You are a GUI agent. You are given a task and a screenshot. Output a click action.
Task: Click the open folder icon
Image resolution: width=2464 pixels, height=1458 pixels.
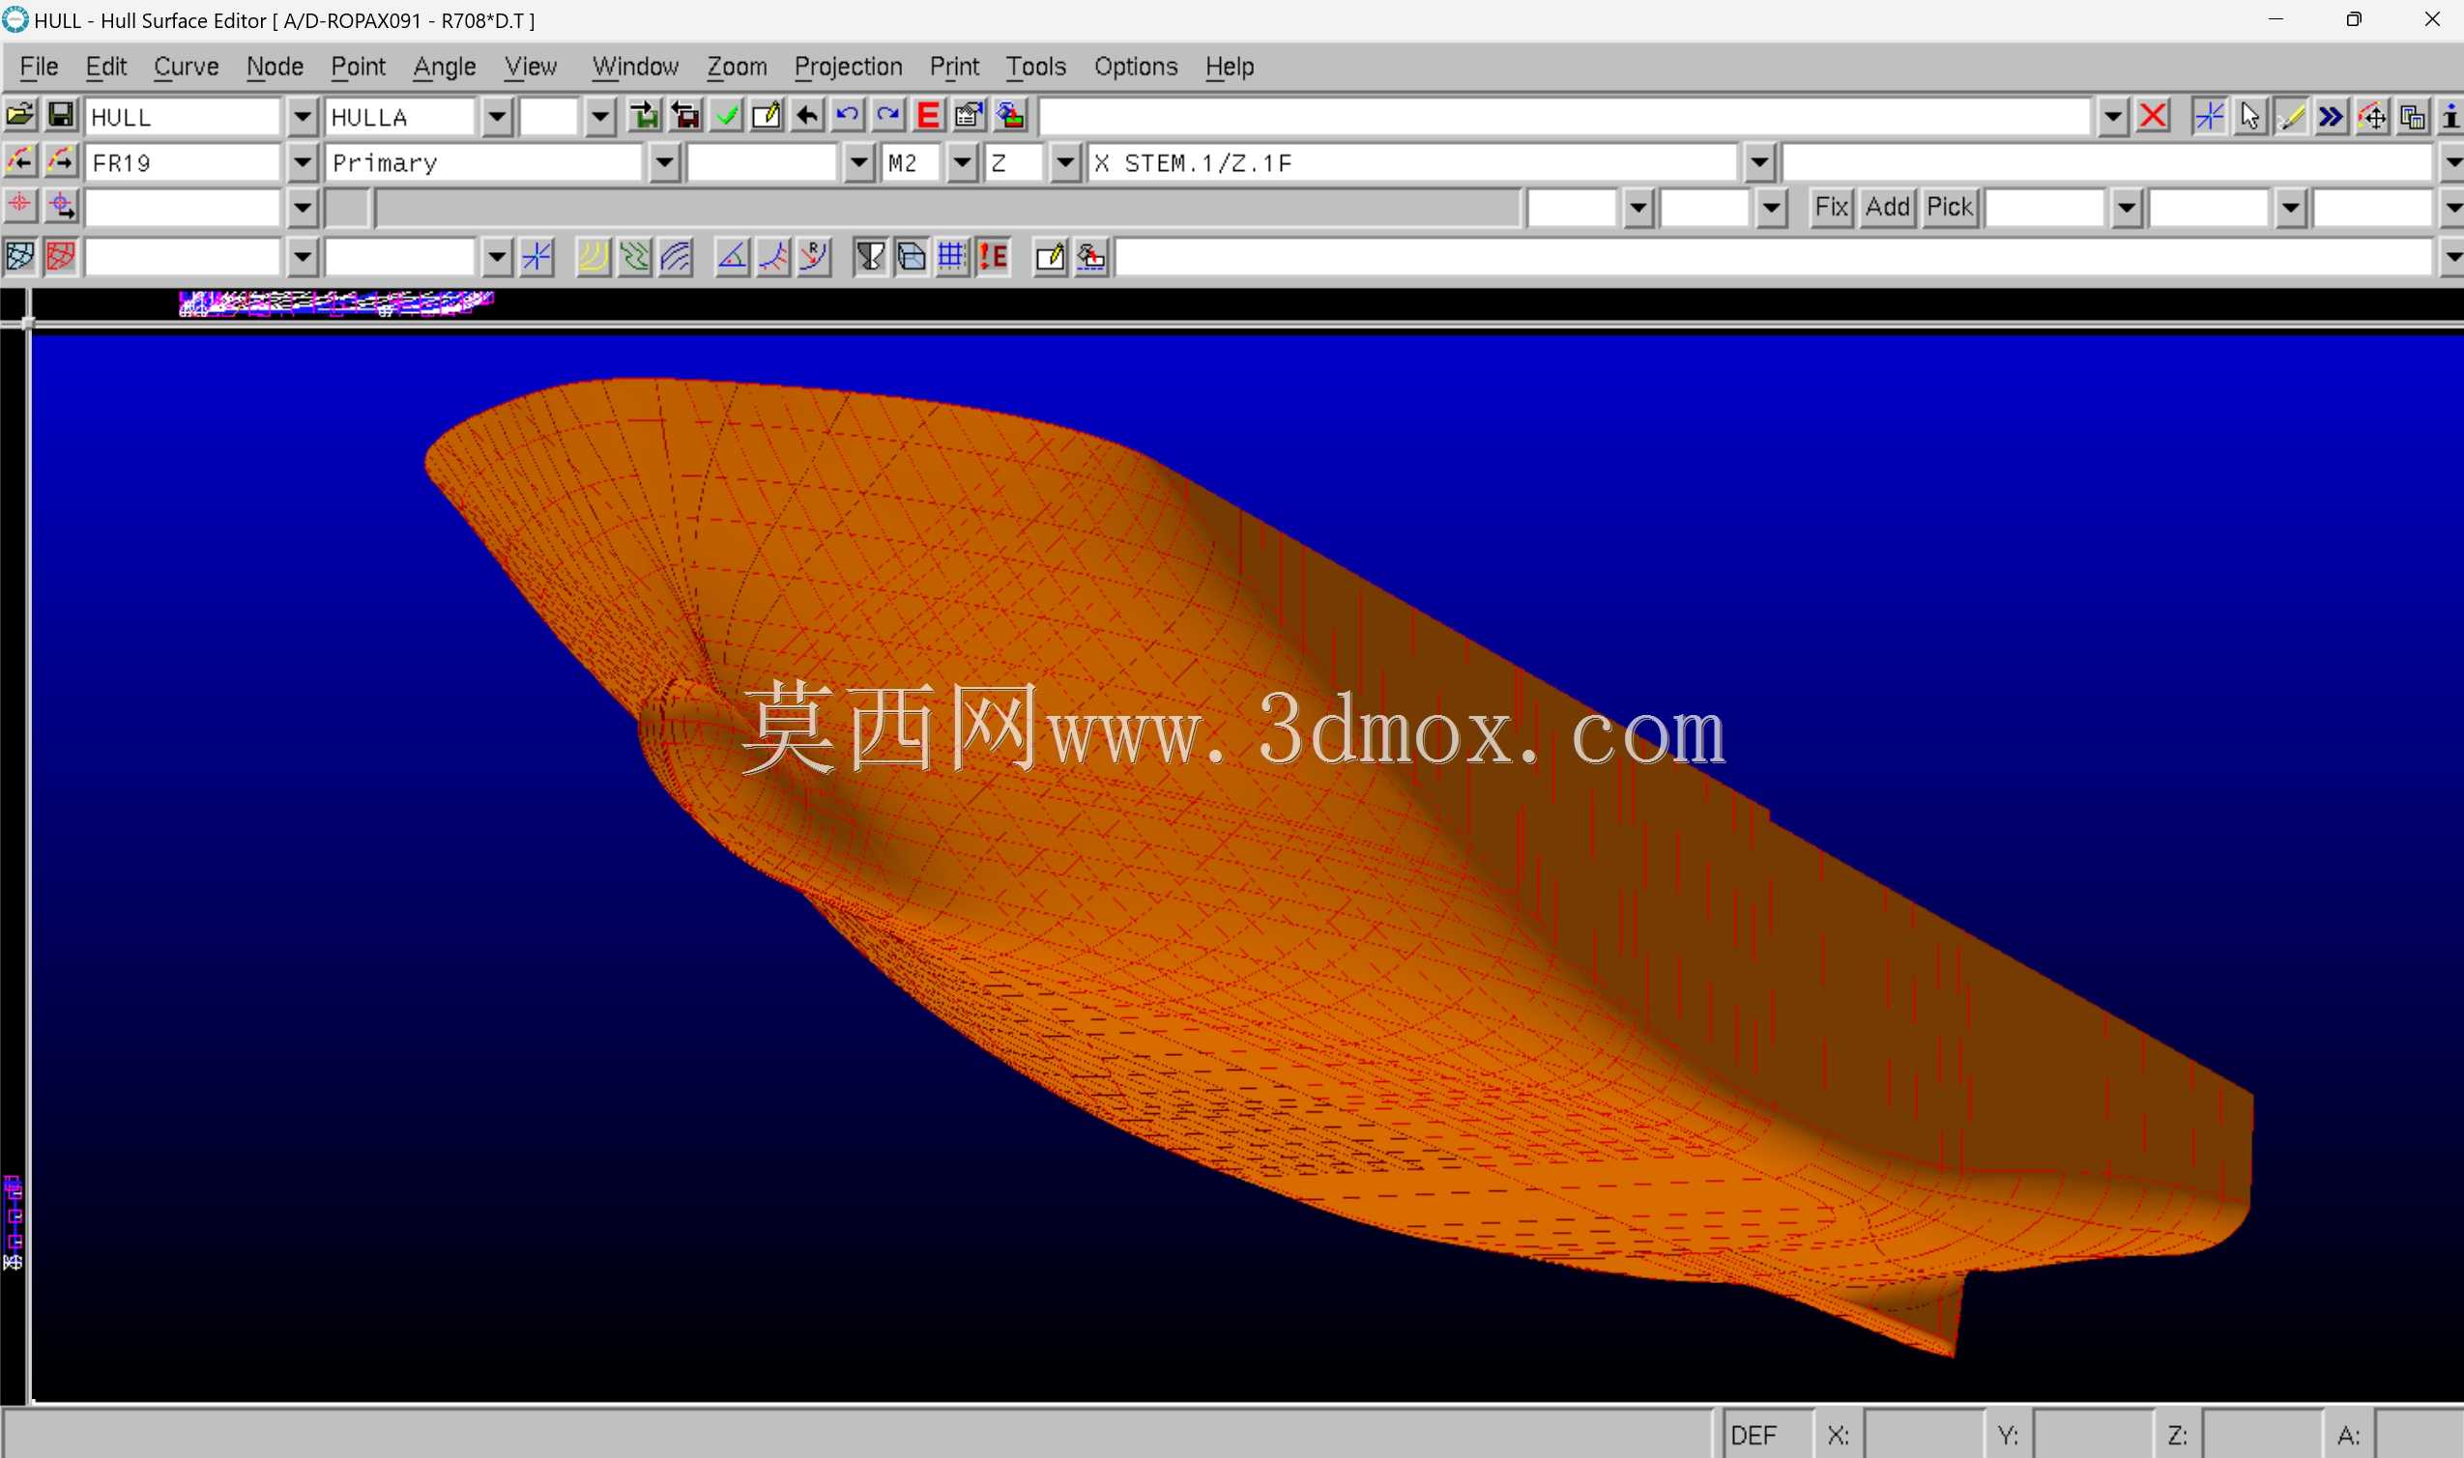[19, 116]
